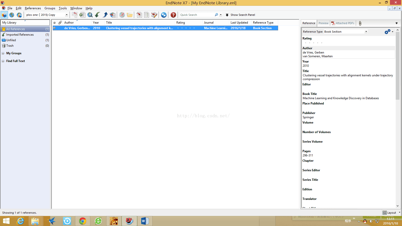Switch to the Attached PDFs tab
402x226 pixels.
[343, 23]
